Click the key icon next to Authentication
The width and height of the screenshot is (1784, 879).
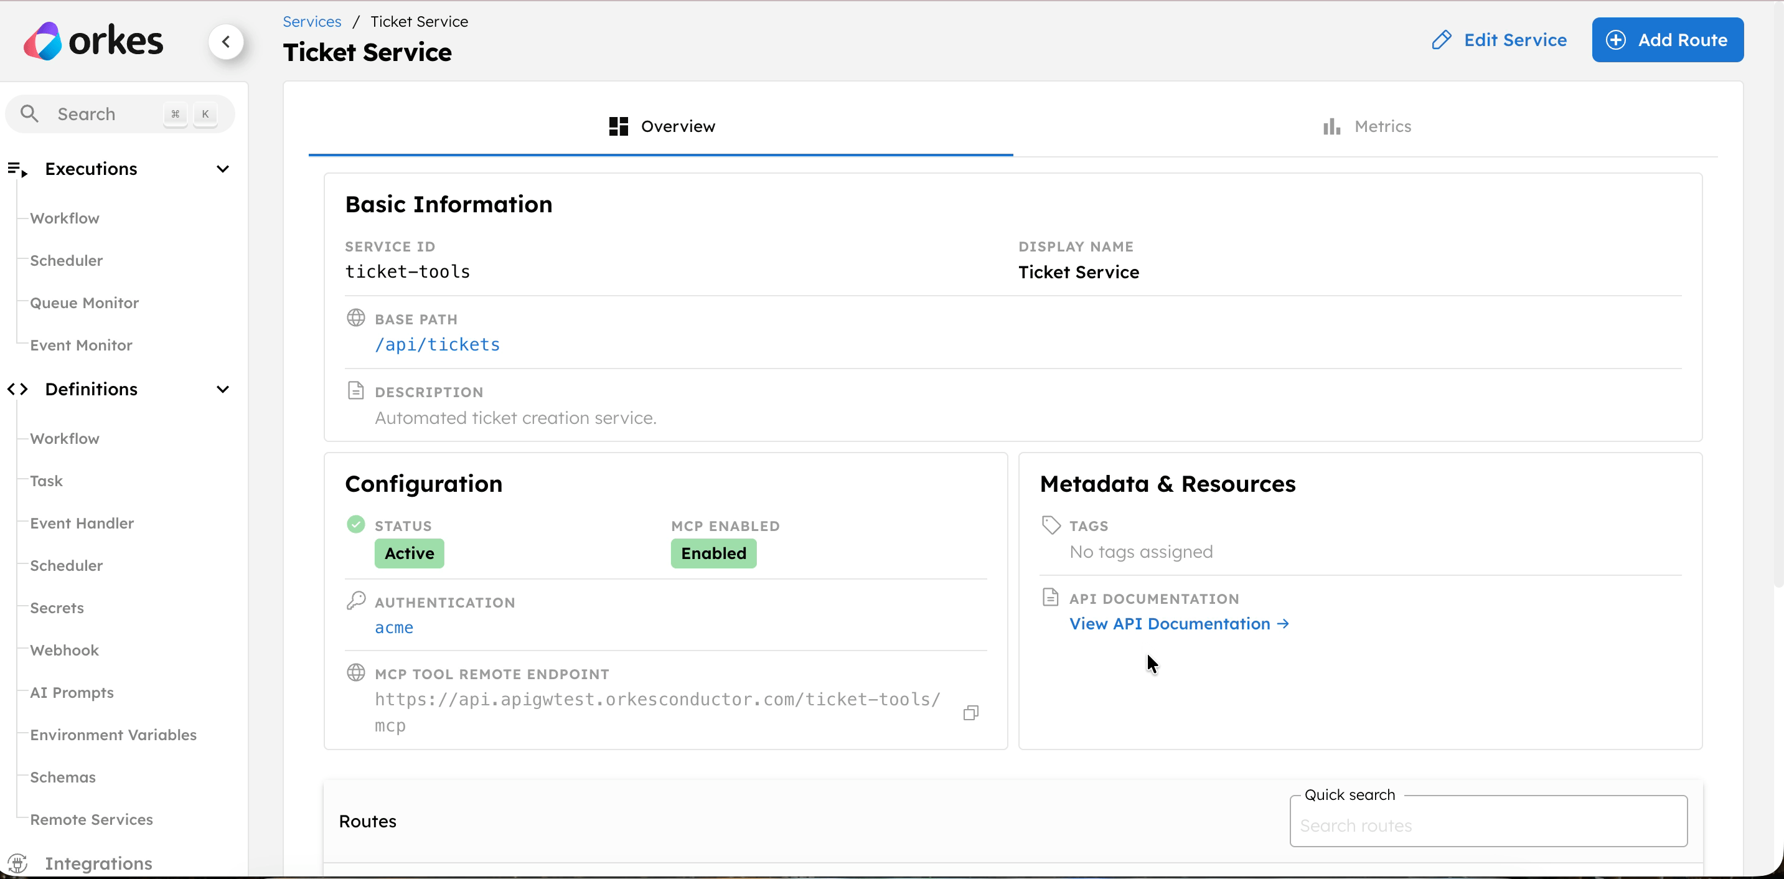point(356,600)
